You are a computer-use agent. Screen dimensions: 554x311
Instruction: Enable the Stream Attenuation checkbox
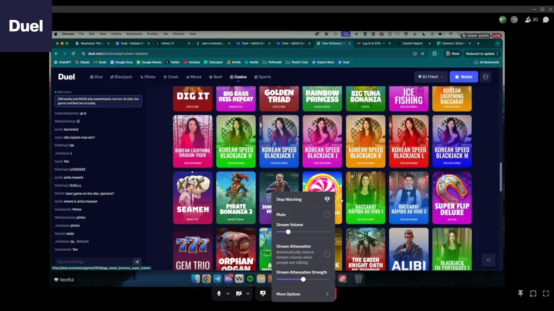[x=327, y=254]
